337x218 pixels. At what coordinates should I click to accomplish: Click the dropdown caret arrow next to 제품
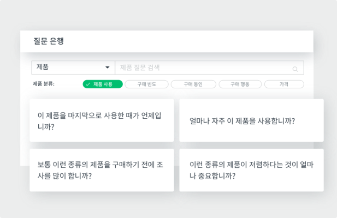pos(108,68)
